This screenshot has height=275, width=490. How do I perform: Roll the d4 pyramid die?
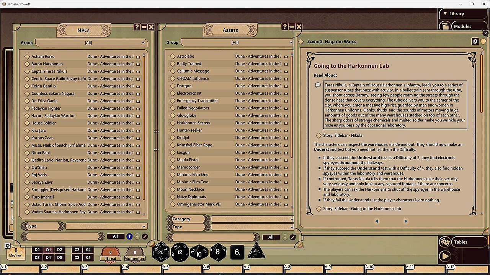click(x=256, y=251)
